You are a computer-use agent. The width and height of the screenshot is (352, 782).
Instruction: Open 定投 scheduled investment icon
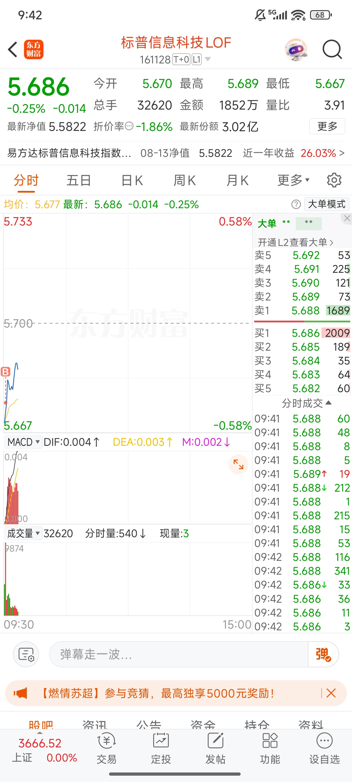pos(161,748)
